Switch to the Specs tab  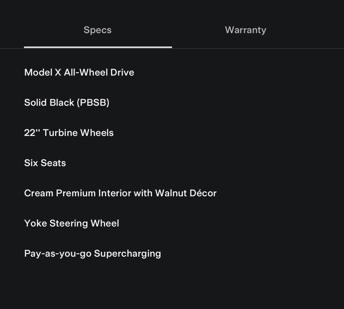pyautogui.click(x=98, y=30)
